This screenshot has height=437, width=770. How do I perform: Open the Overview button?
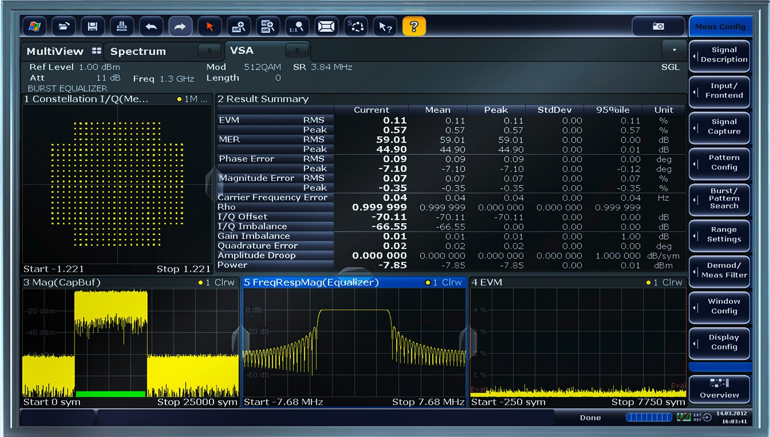[719, 389]
